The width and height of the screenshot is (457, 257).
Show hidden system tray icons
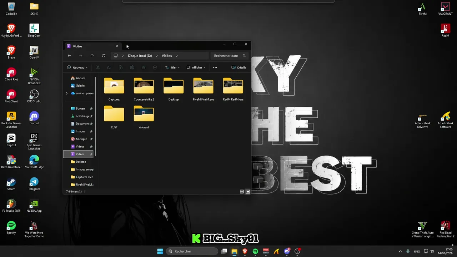[400, 251]
